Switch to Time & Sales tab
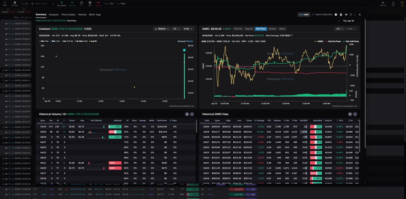 pos(68,15)
